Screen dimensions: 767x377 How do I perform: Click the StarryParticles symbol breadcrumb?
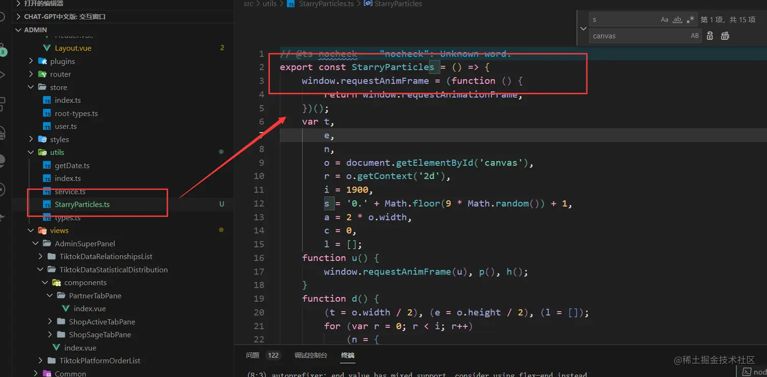398,4
